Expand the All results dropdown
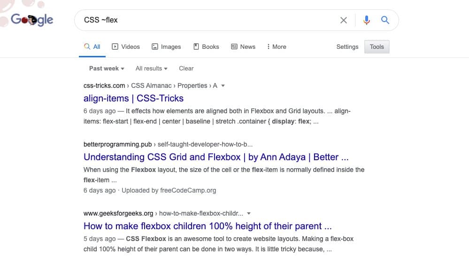This screenshot has height=264, width=469. pyautogui.click(x=151, y=68)
